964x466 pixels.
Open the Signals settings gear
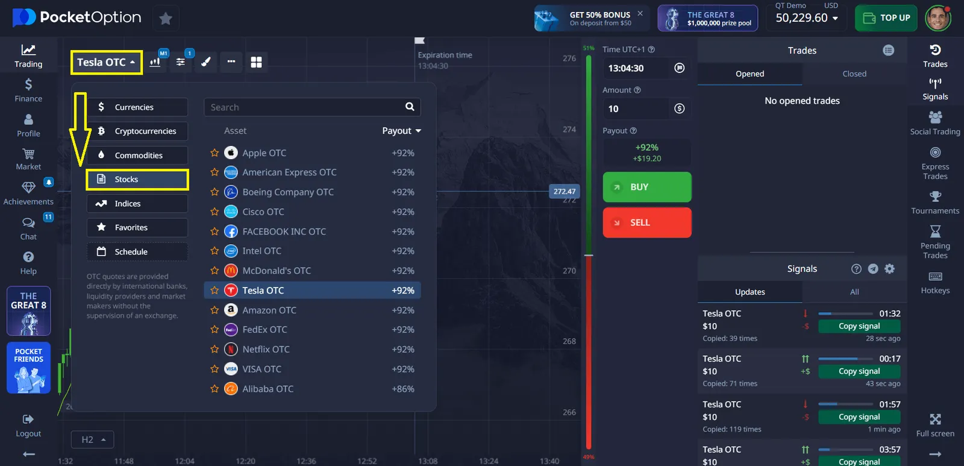889,269
